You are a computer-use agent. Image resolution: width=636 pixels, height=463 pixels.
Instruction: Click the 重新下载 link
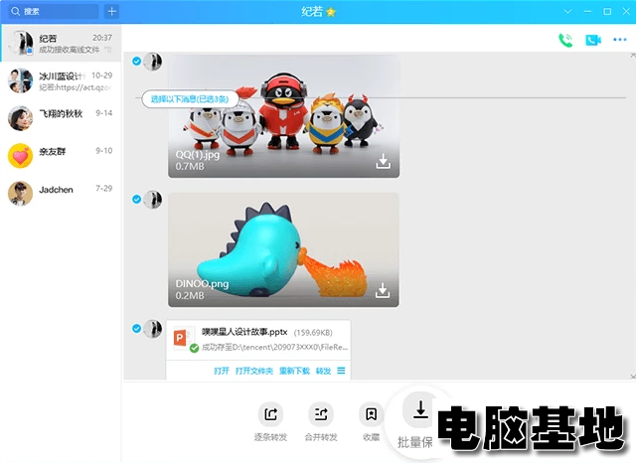(x=294, y=371)
